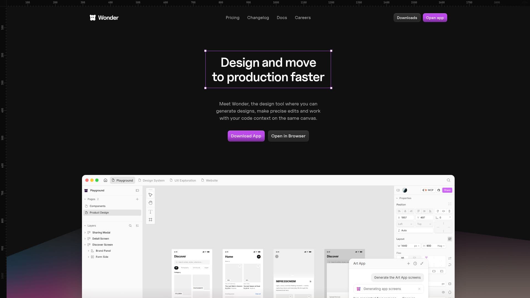The height and width of the screenshot is (298, 530).
Task: Select the Text tool
Action: pyautogui.click(x=150, y=212)
